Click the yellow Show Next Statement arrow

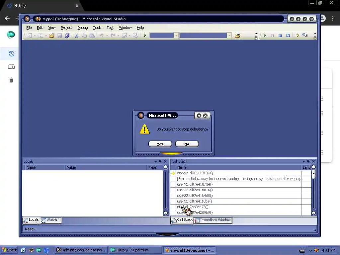point(297,36)
